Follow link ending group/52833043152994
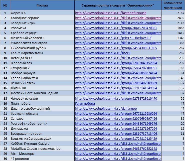Viewport: 185px width, 161px height. [x=116, y=63]
